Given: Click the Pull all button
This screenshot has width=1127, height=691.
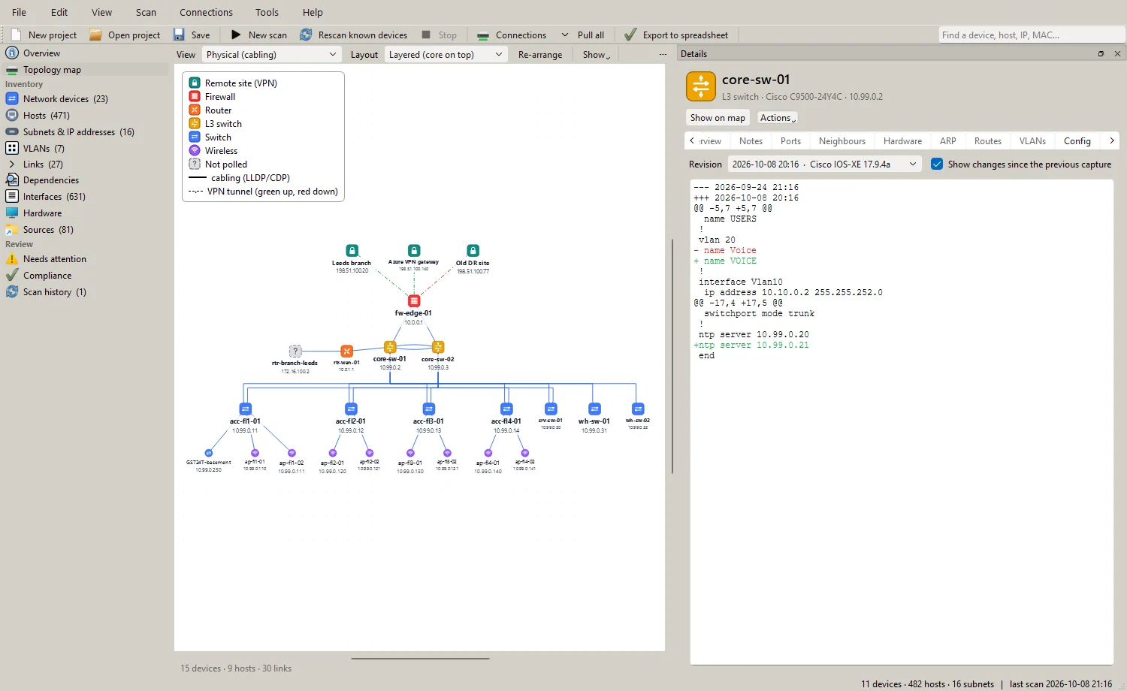Looking at the screenshot, I should [591, 35].
